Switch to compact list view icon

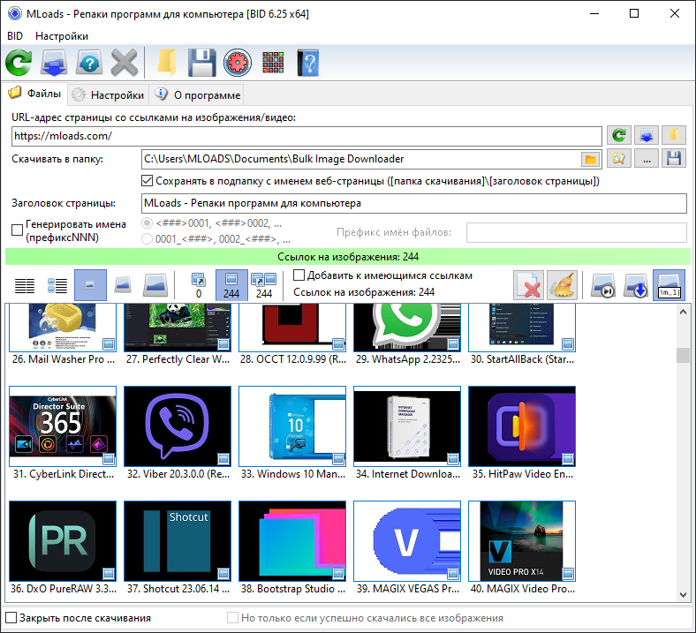pos(25,285)
